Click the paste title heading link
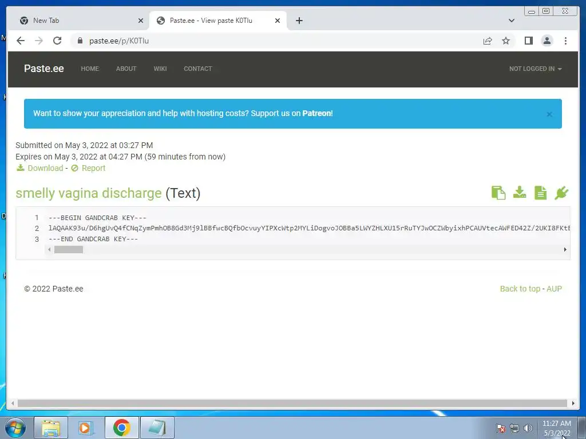This screenshot has width=586, height=439. (x=89, y=193)
